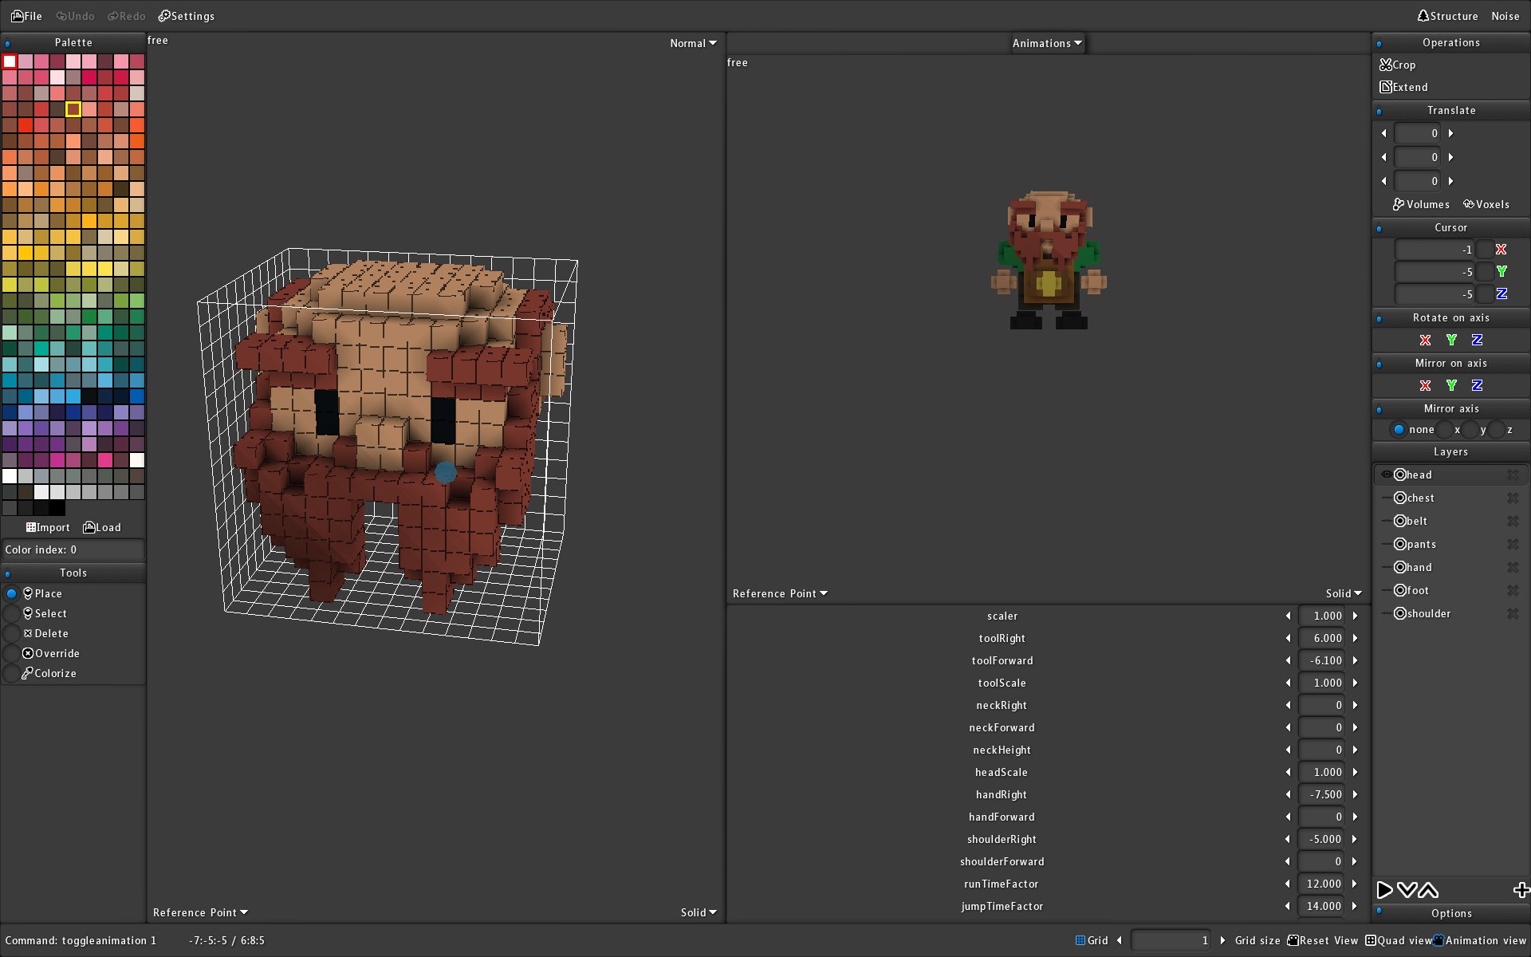Mirror the model on the Z axis
Viewport: 1531px width, 957px height.
click(1477, 385)
